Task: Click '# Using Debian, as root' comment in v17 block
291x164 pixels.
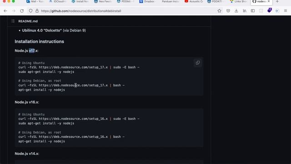Action: point(40,81)
